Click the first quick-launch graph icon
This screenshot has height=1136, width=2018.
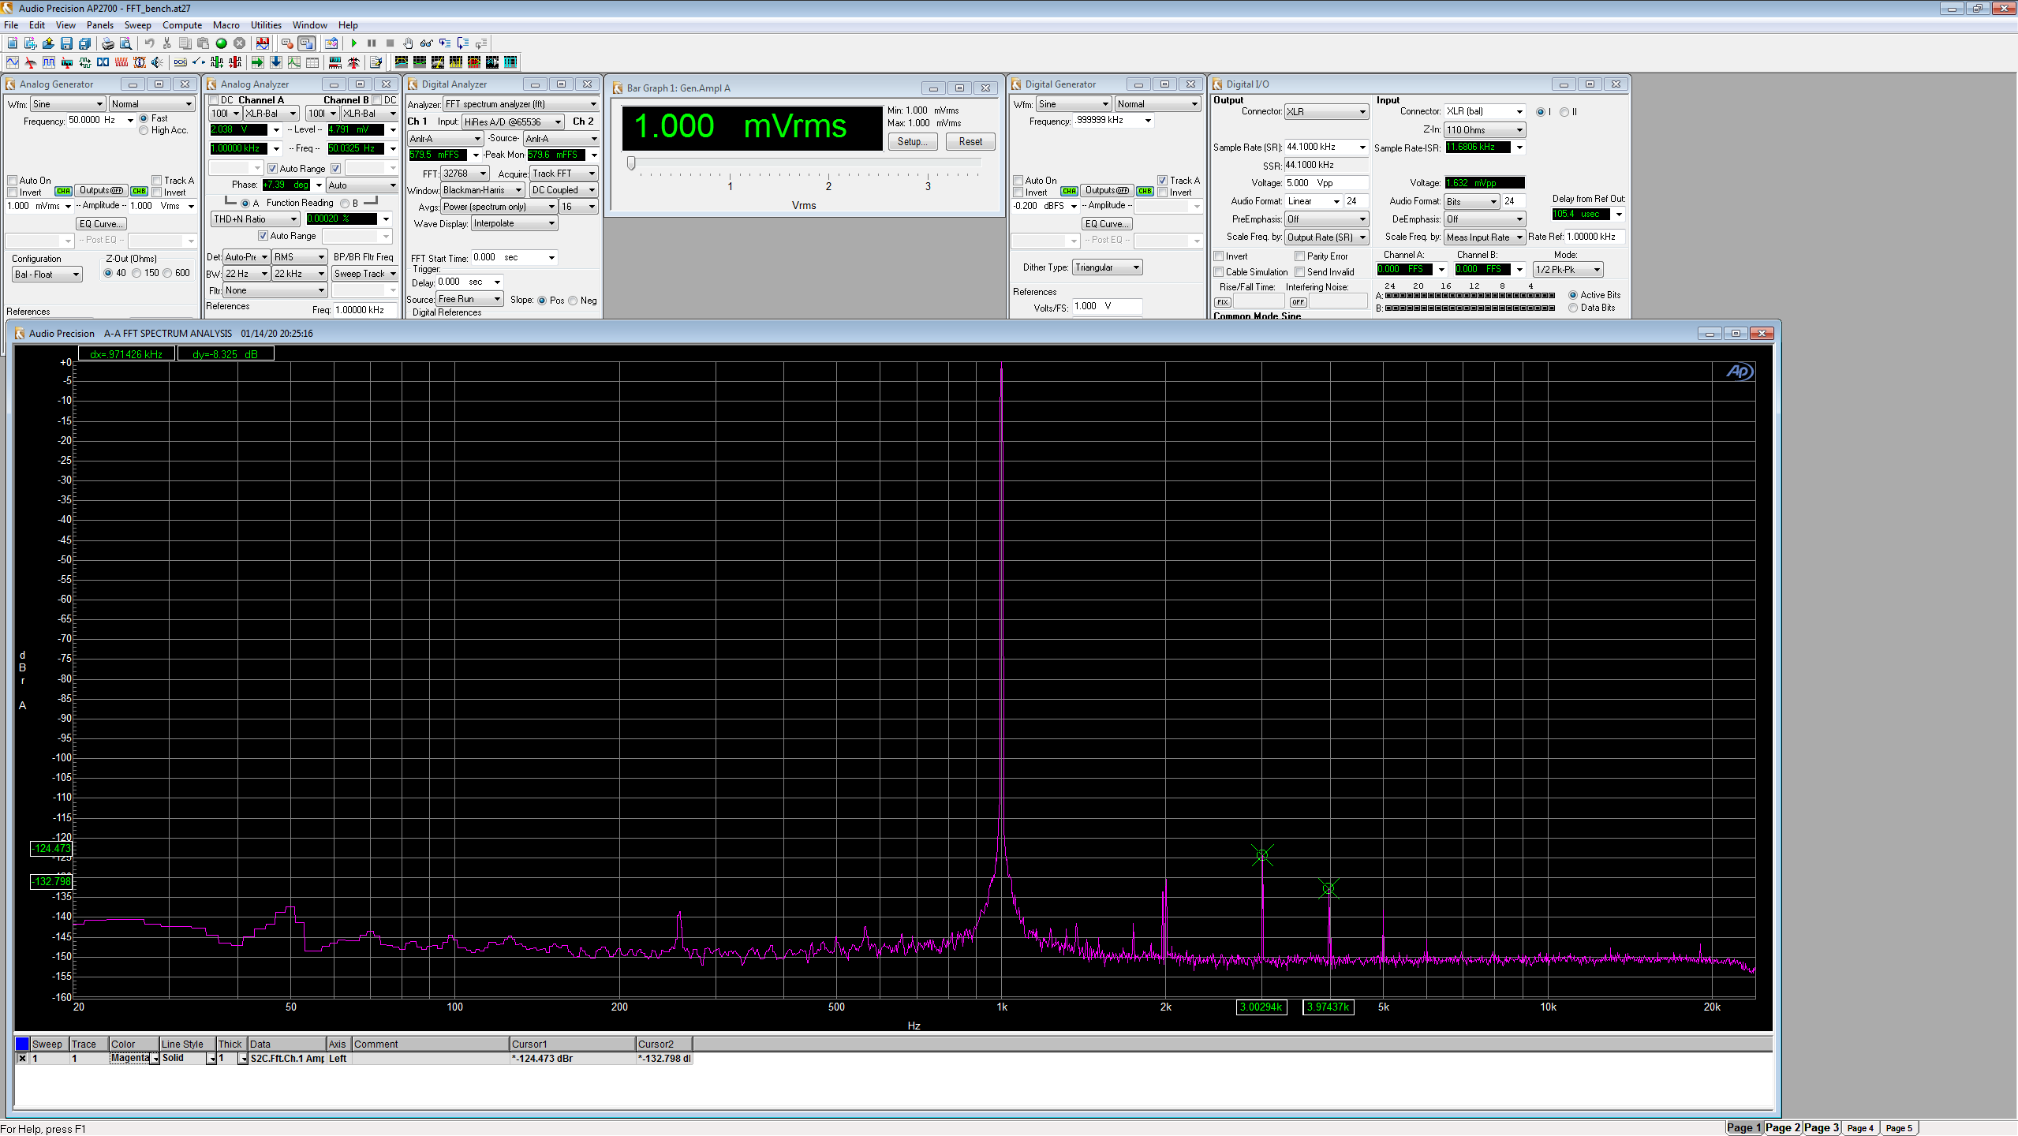point(402,62)
